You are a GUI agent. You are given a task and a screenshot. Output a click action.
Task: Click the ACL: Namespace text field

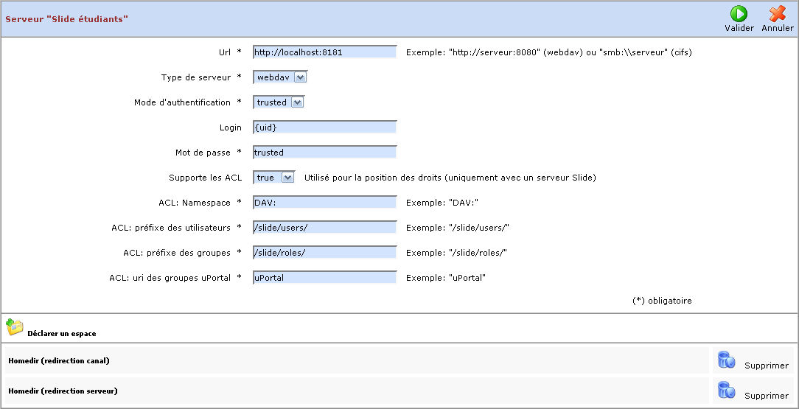[x=324, y=203]
